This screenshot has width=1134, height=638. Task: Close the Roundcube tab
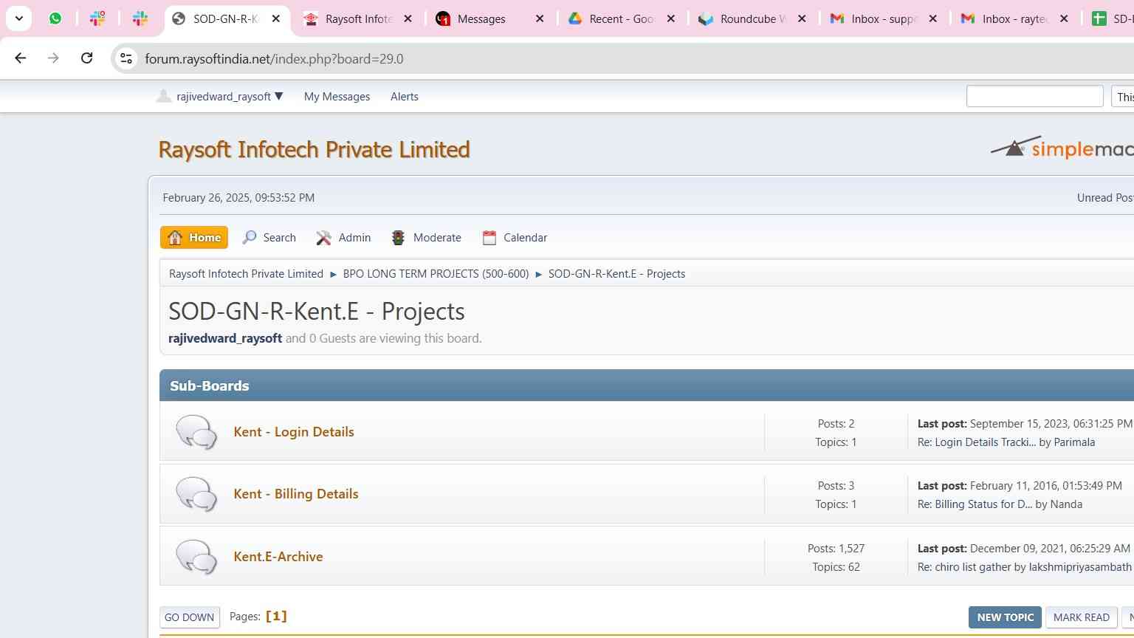pyautogui.click(x=802, y=18)
